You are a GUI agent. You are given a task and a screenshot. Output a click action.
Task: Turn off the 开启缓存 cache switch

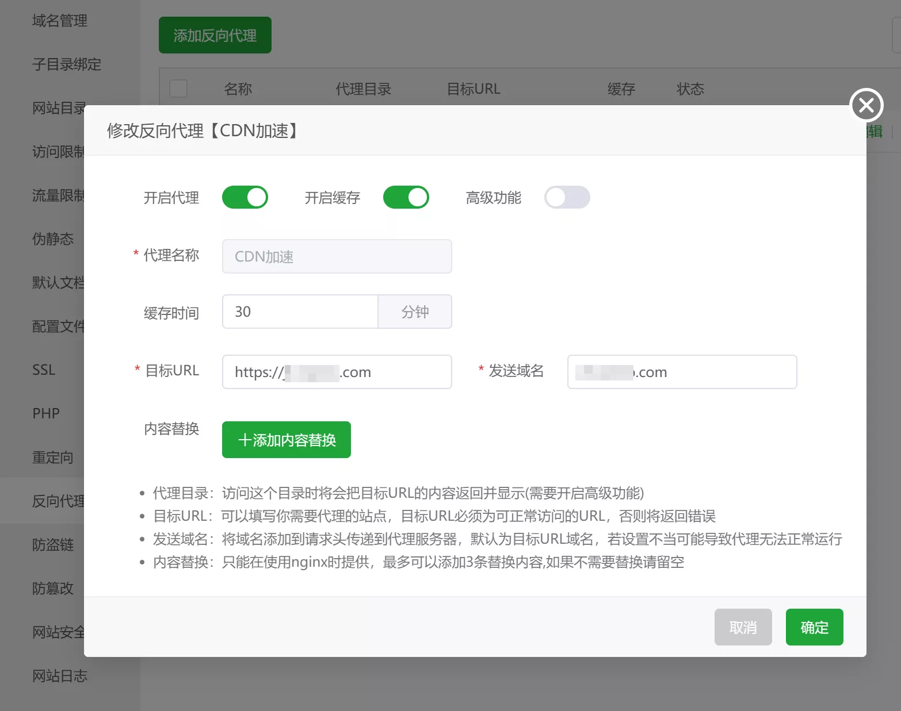[x=406, y=197]
